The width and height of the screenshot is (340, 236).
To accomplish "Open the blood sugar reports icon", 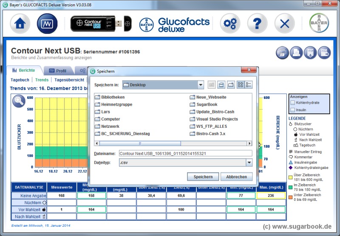I will pos(47,23).
